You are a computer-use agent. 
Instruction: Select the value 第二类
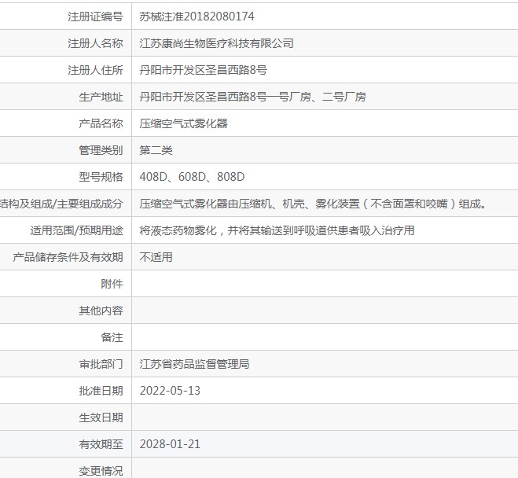pos(156,150)
